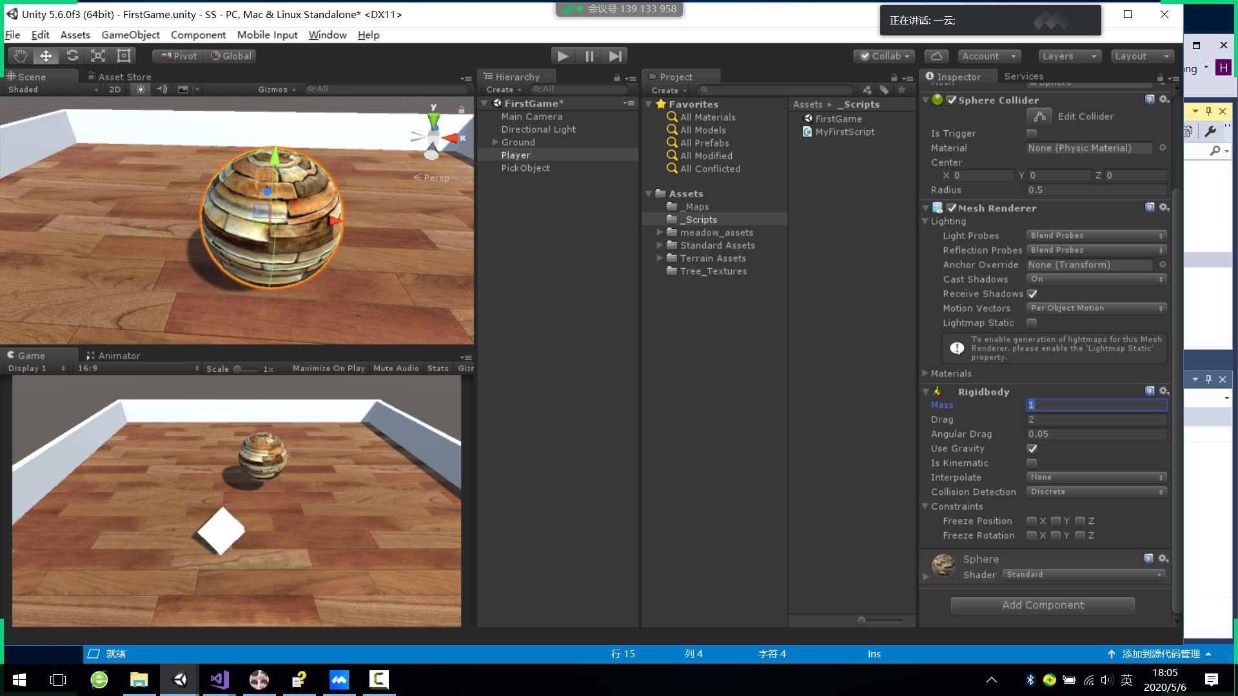Click the Game view Scale slider
Image resolution: width=1238 pixels, height=696 pixels.
[245, 369]
